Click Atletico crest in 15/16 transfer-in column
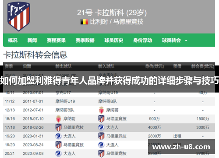This screenshot has width=219, height=158. point(101,119)
